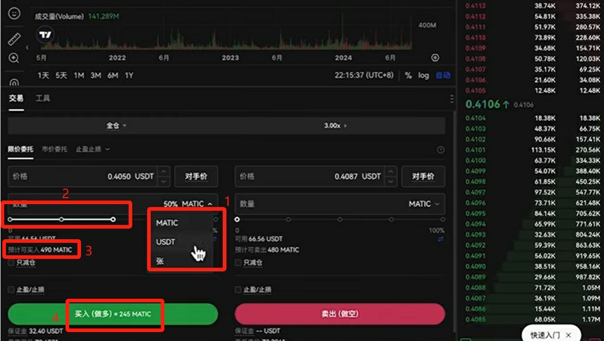
Task: Set buy slider to 25% node
Action: coord(61,220)
